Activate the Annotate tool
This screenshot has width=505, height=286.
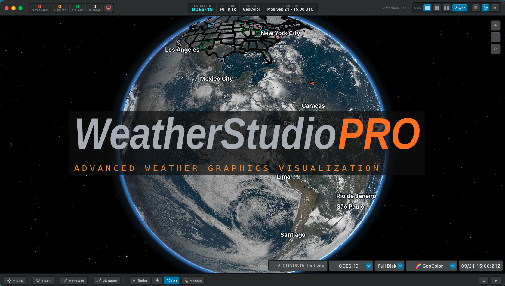74,281
